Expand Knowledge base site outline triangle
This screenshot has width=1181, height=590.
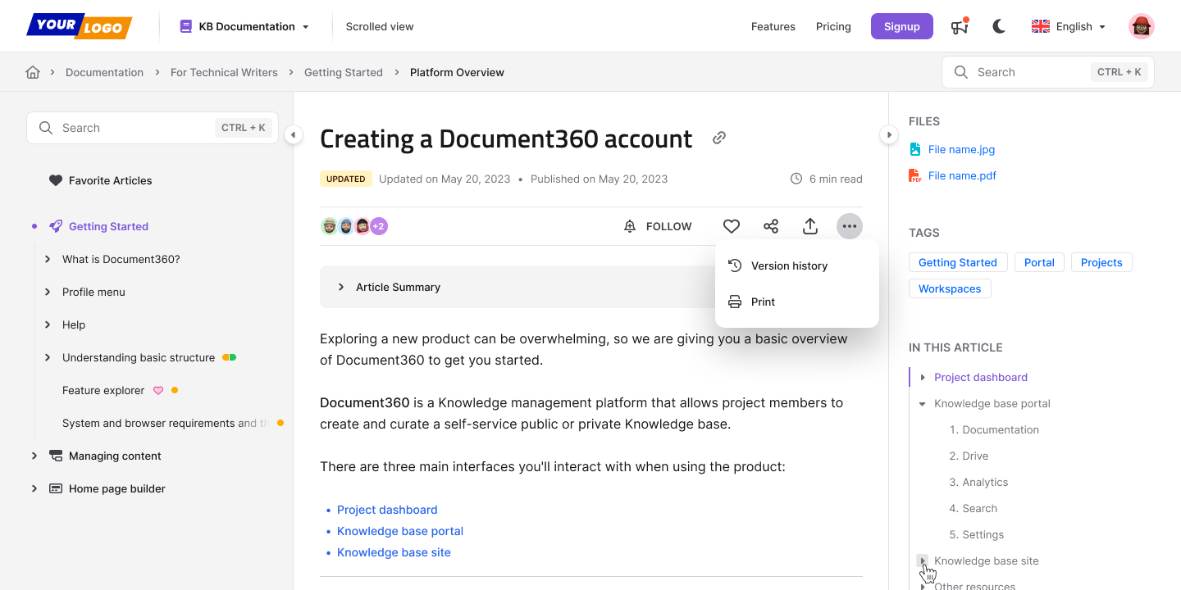(x=923, y=560)
